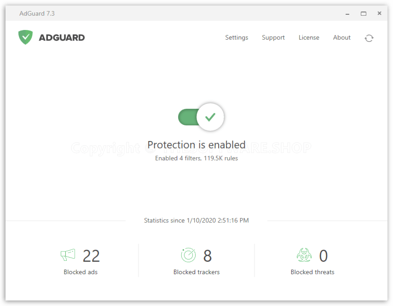Open the Support menu
This screenshot has width=393, height=306.
[273, 37]
